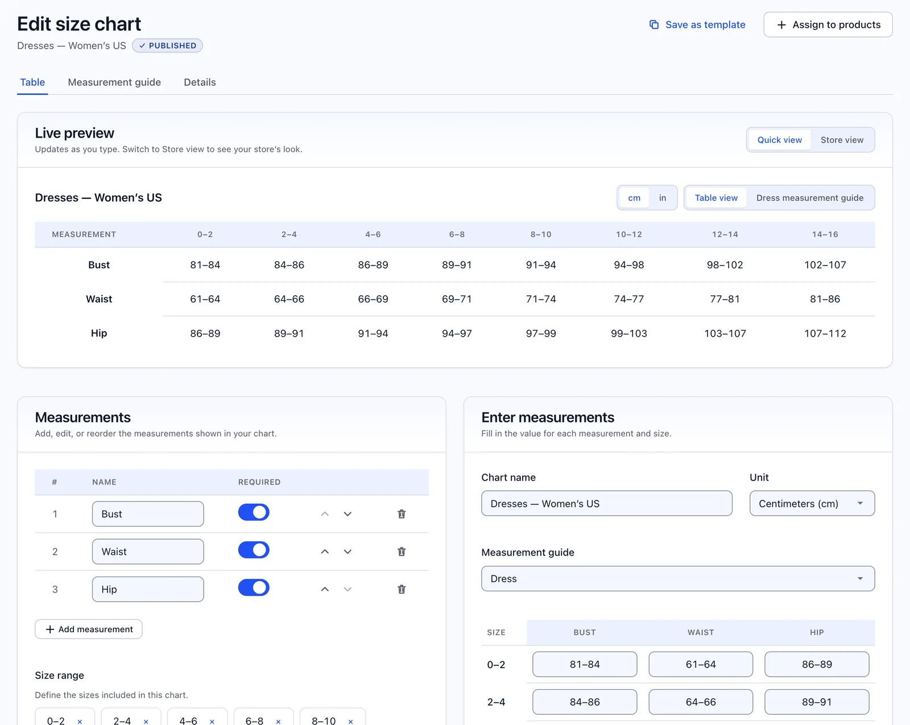The image size is (910, 725).
Task: Move Bust measurement down one row
Action: [348, 514]
